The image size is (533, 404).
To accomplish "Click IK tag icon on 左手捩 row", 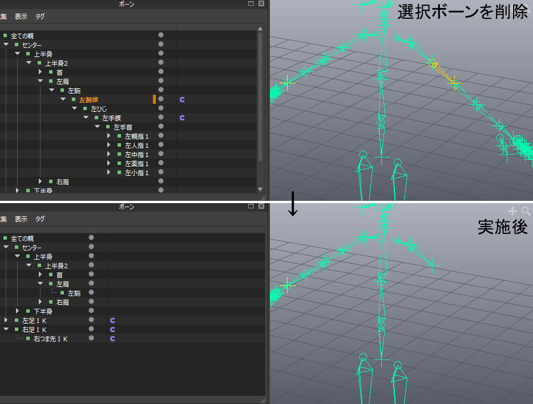I will 182,118.
